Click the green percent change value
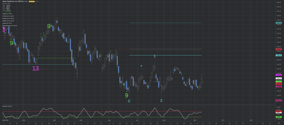 (x=7, y=12)
